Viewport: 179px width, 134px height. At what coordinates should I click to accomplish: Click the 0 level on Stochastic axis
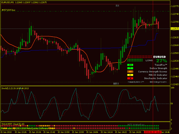[x=171, y=120]
